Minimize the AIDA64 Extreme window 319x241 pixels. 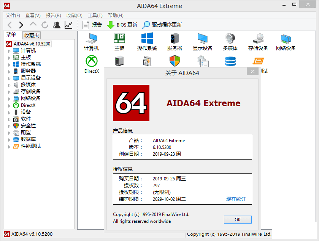[x=284, y=5]
